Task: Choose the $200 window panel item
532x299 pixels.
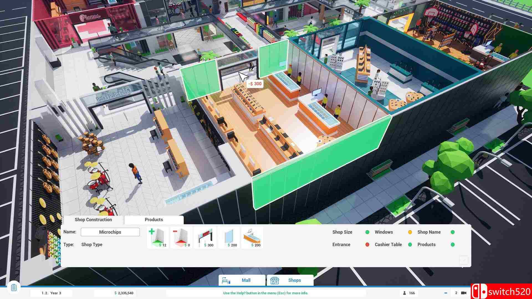Action: (229, 238)
